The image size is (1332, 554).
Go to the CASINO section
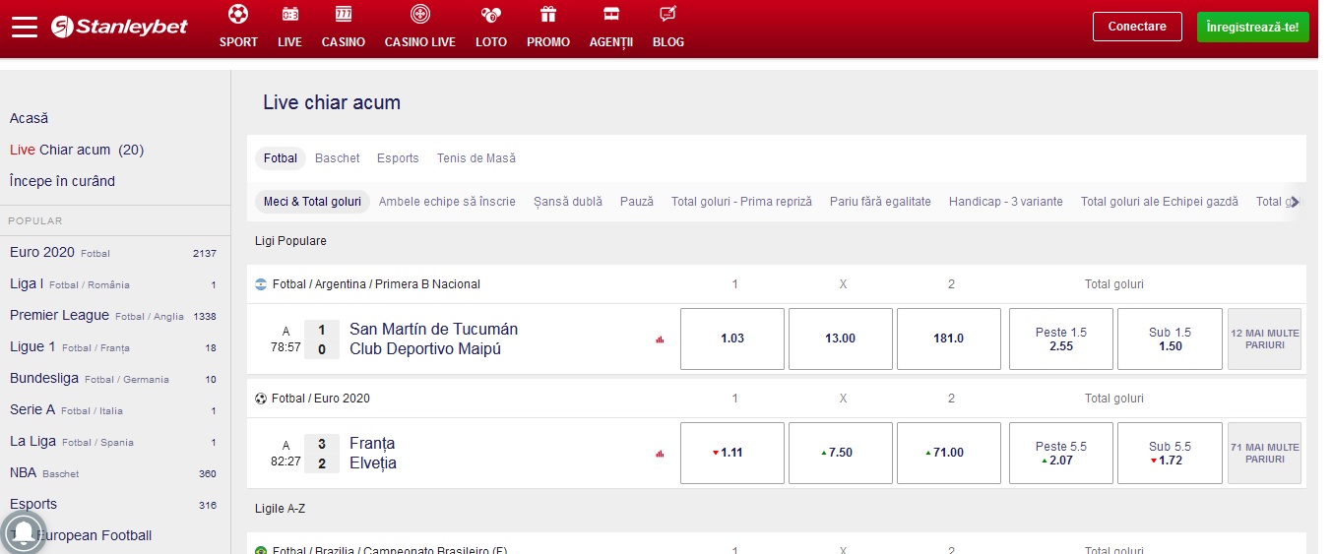tap(344, 27)
